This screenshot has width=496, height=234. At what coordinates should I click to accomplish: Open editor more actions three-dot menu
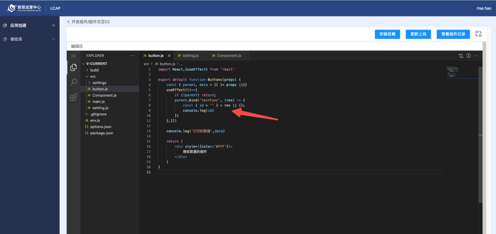[x=476, y=56]
